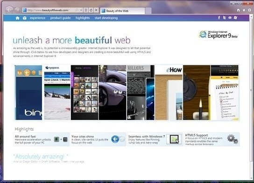This screenshot has height=183, width=254.
Task: Open the product guide menu item
Action: coord(60,18)
